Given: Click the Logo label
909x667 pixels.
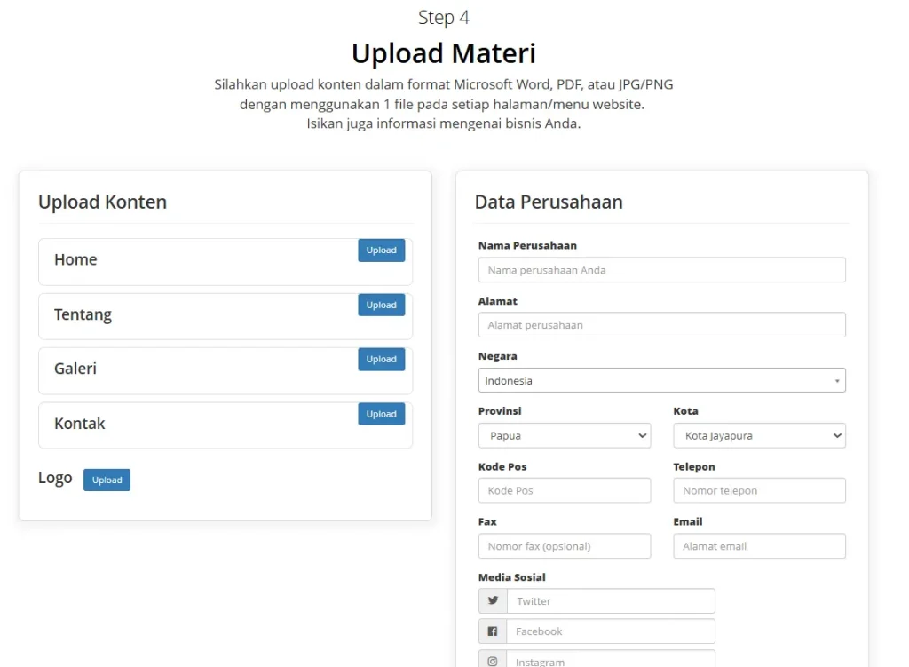Looking at the screenshot, I should coord(55,479).
